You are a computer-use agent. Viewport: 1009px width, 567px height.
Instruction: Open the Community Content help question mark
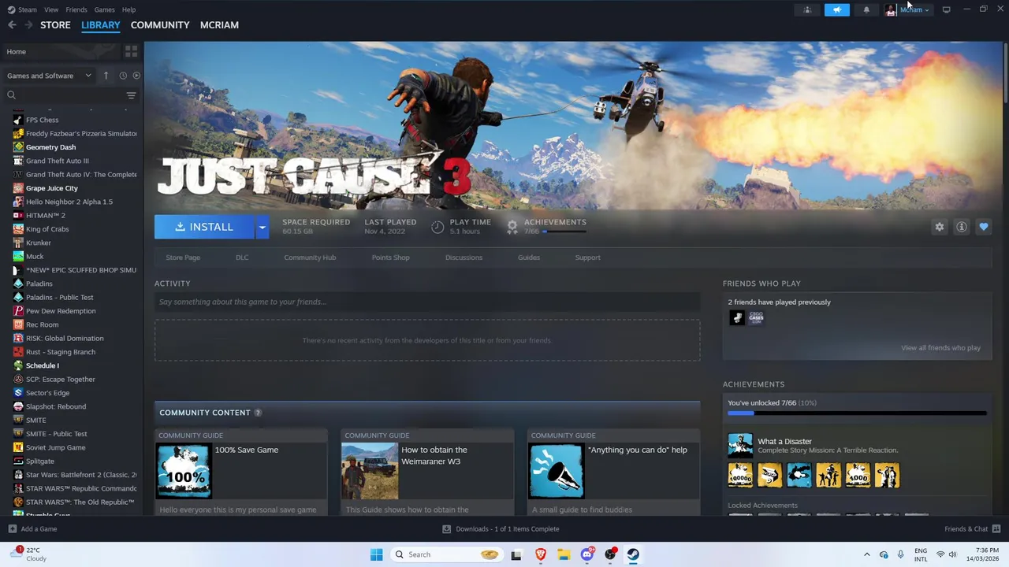coord(258,413)
